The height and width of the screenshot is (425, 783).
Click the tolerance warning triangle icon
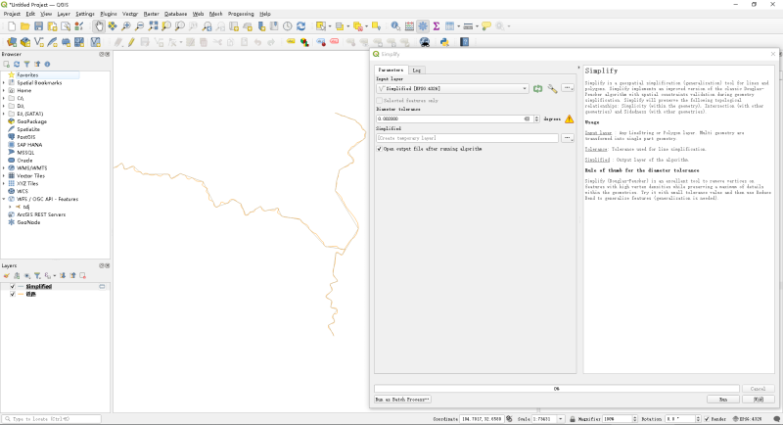pyautogui.click(x=570, y=118)
